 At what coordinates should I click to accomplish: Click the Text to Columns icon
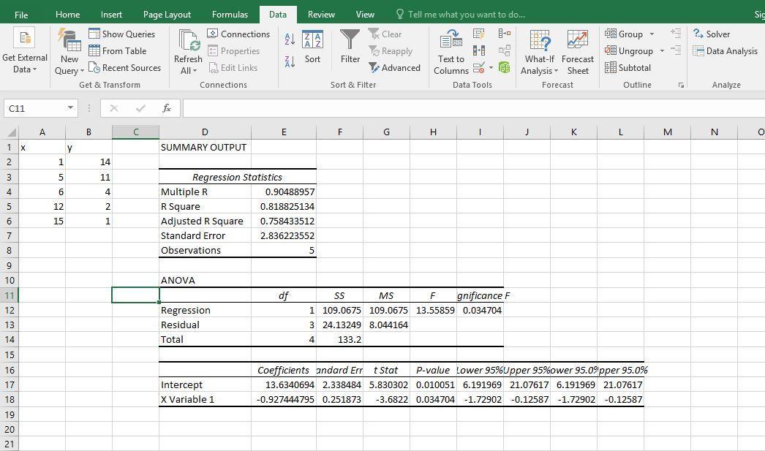(451, 53)
